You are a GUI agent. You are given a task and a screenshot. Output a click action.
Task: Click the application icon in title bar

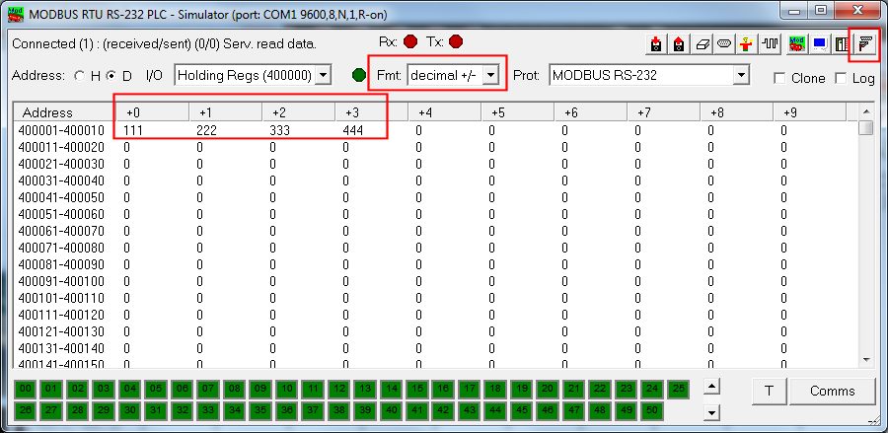click(x=15, y=13)
